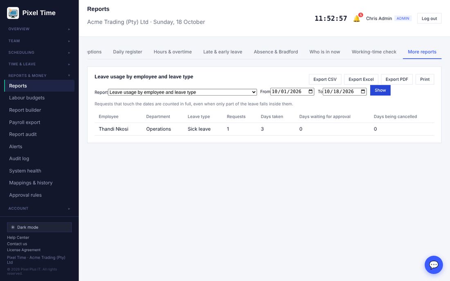
Task: Open the To date calendar picker icon
Action: point(363,91)
